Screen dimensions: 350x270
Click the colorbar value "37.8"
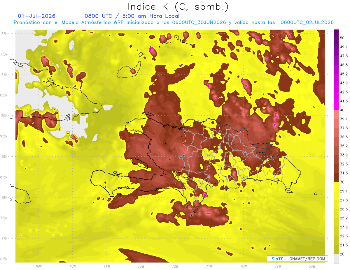click(x=344, y=128)
